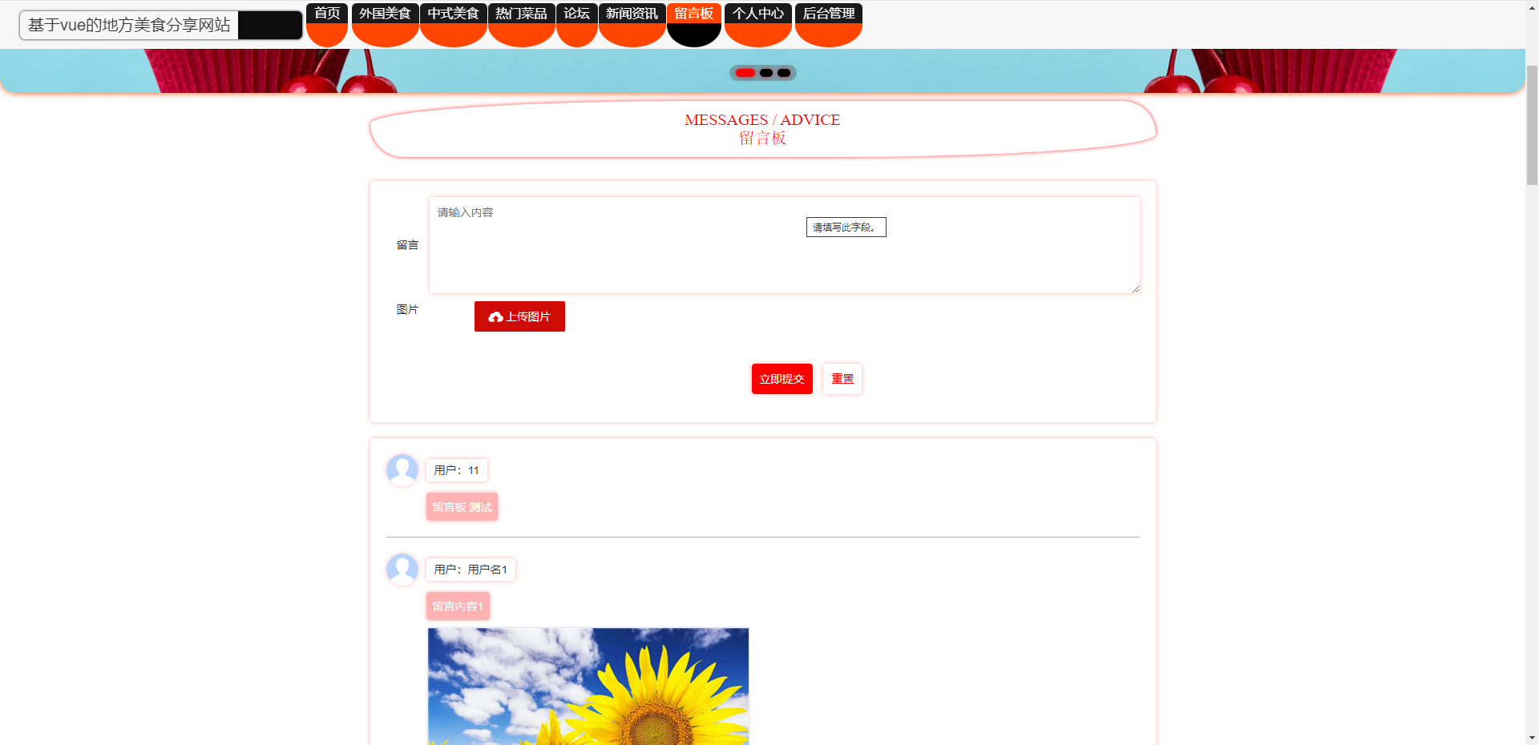The image size is (1539, 745).
Task: Click avatar icon of user 11
Action: click(402, 470)
